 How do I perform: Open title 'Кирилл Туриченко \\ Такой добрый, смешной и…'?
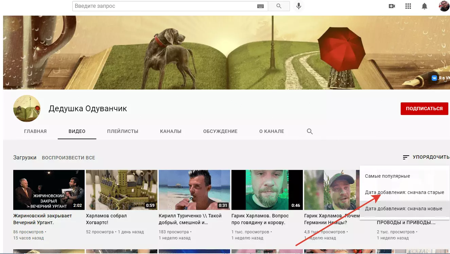point(190,219)
